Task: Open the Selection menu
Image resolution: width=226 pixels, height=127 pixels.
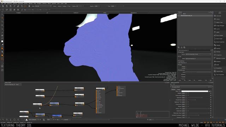Action: pyautogui.click(x=10, y=4)
